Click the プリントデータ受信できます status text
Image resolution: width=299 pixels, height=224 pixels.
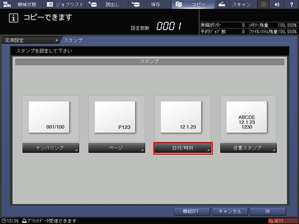(52, 221)
